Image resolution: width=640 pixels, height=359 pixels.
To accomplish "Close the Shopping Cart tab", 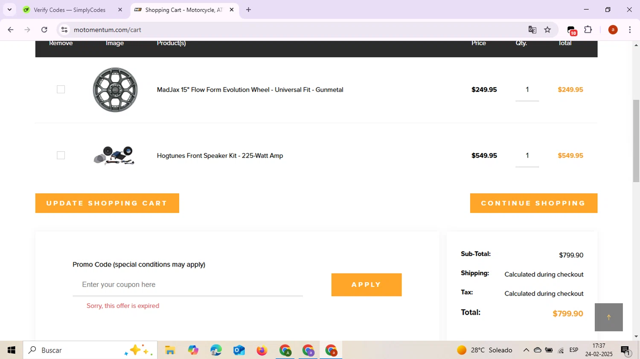I will pos(232,10).
